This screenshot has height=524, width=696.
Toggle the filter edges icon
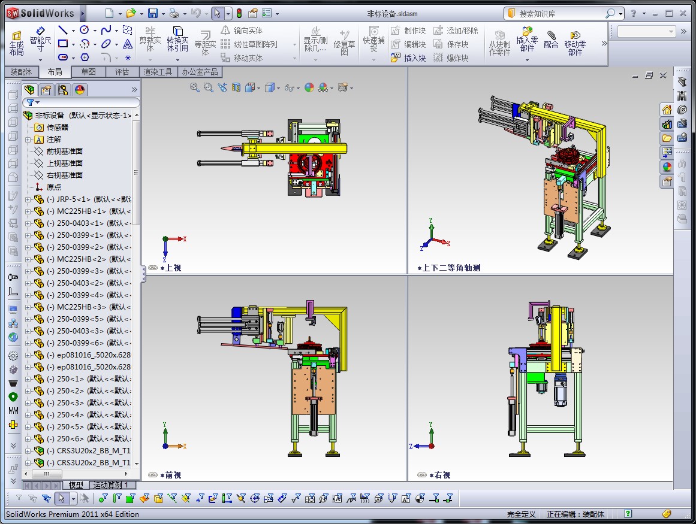[x=117, y=498]
